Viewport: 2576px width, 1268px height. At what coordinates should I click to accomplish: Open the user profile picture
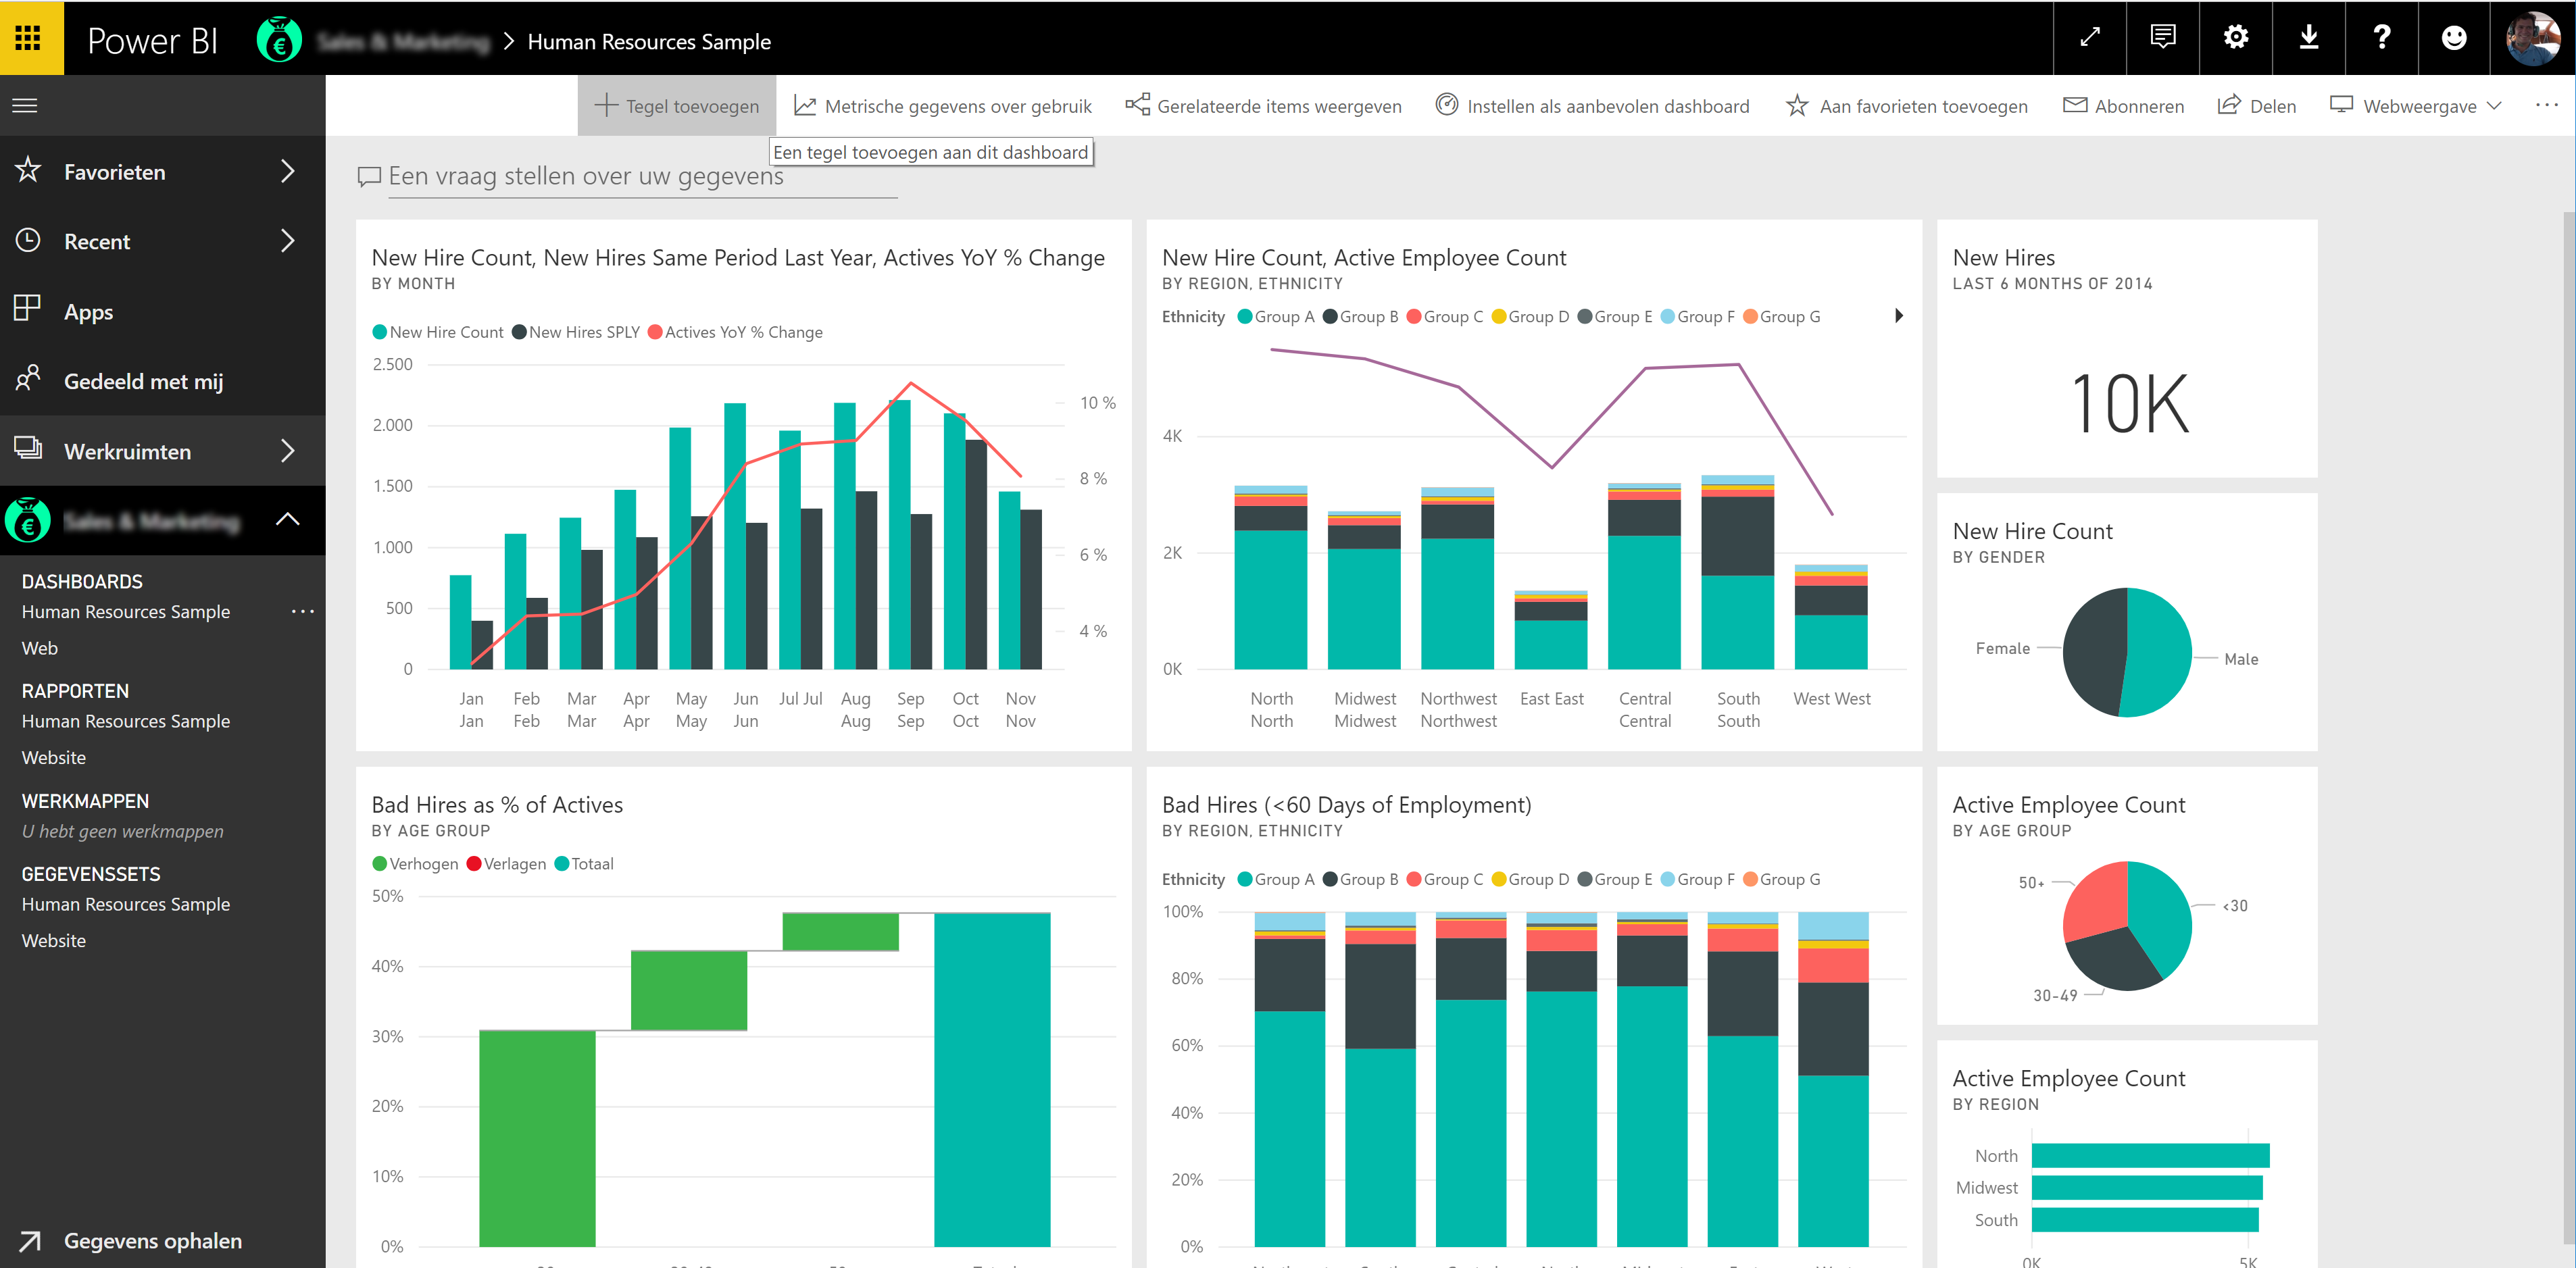click(x=2532, y=39)
